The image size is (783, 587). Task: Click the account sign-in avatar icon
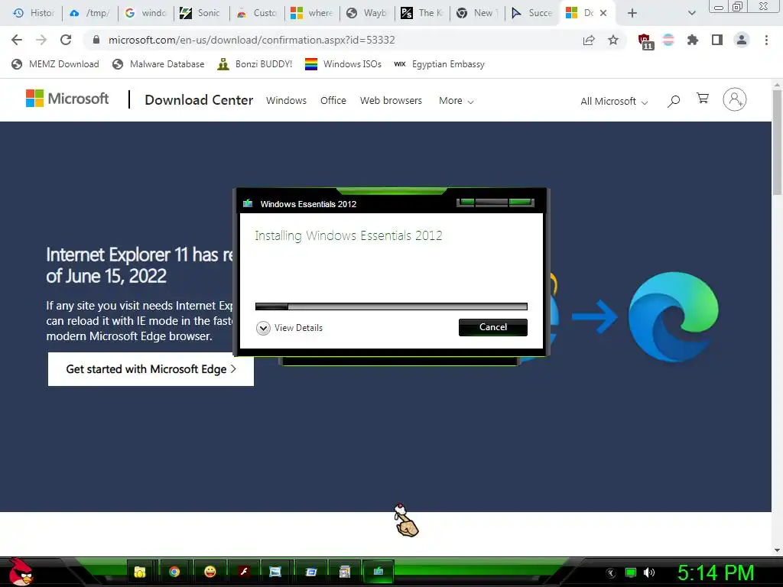tap(735, 99)
